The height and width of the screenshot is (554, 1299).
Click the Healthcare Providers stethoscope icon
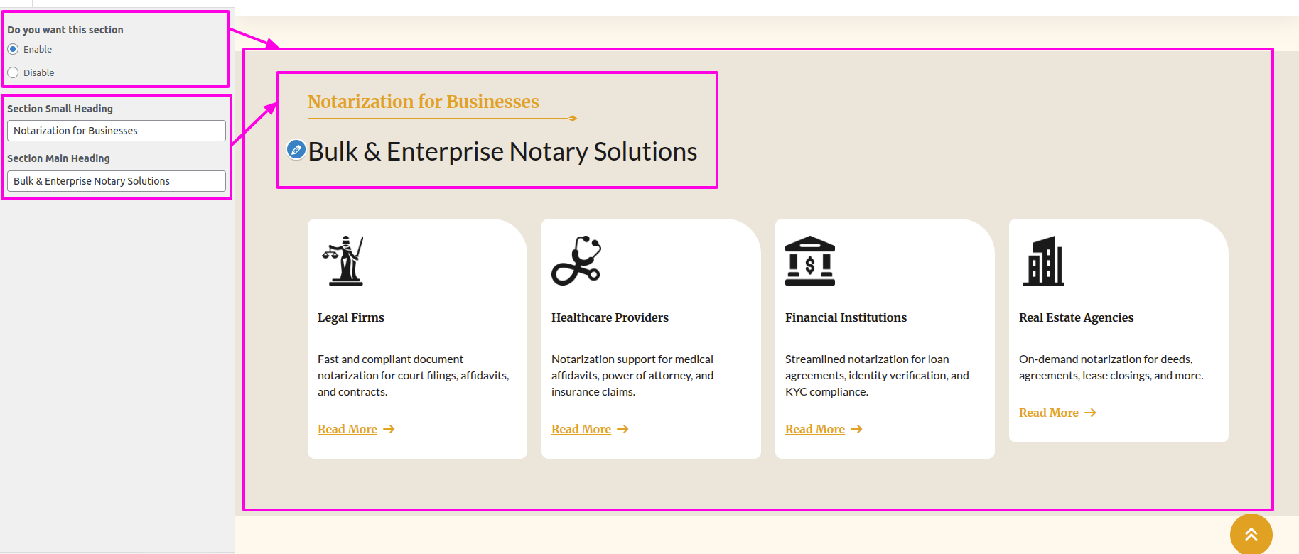576,261
